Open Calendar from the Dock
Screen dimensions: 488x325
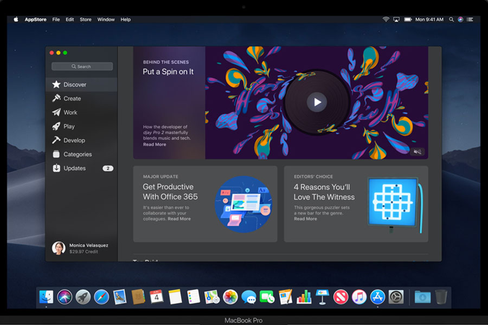point(157,297)
